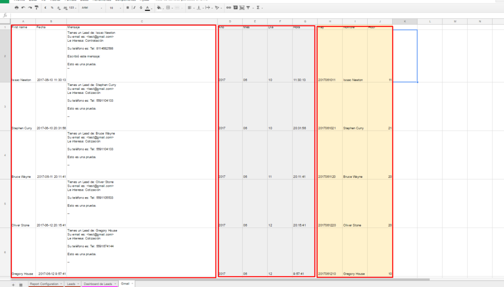The width and height of the screenshot is (504, 287).
Task: Click the 'Bruce Wayne' cell in column A
Action: click(23, 155)
